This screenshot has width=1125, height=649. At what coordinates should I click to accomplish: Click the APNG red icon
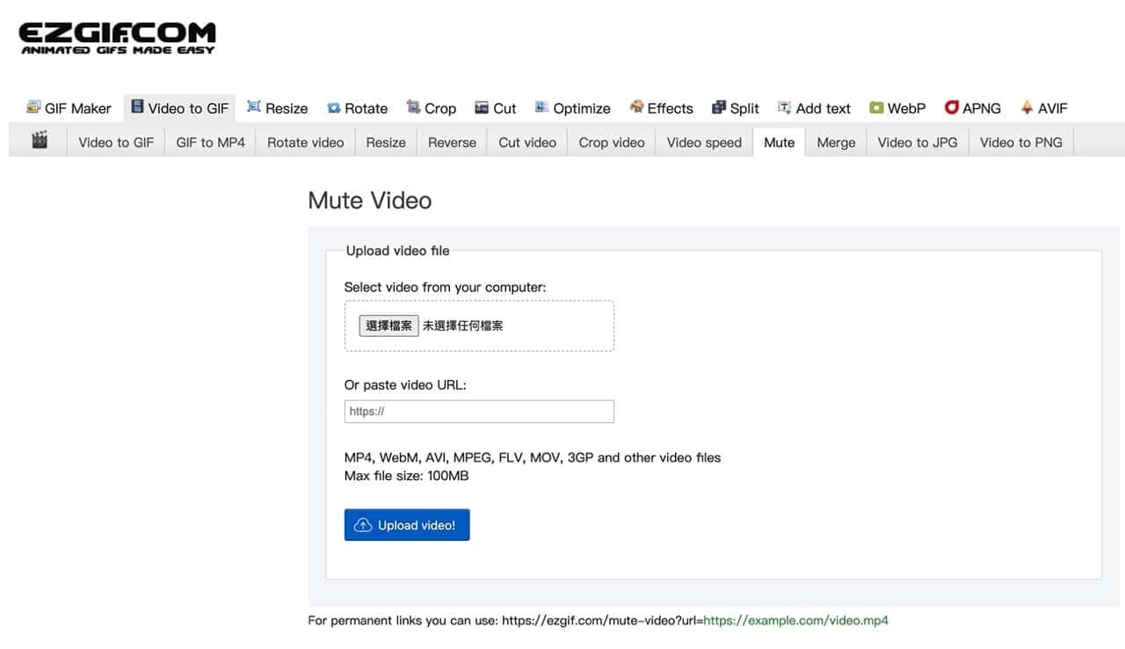(951, 107)
